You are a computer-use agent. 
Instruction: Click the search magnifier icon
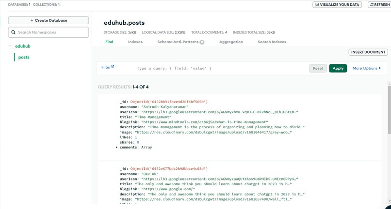coord(14,32)
